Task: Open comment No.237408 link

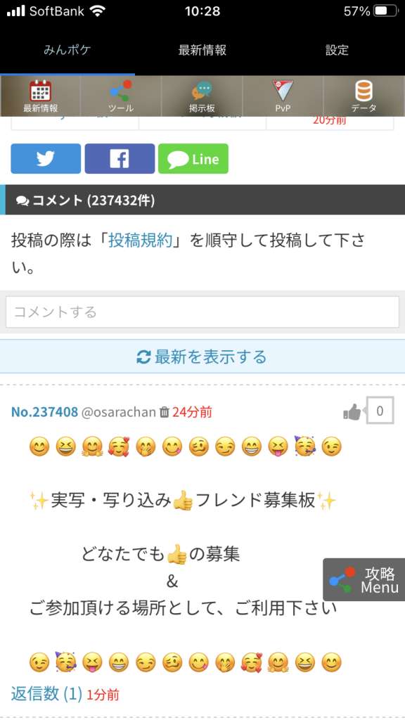Action: 44,412
